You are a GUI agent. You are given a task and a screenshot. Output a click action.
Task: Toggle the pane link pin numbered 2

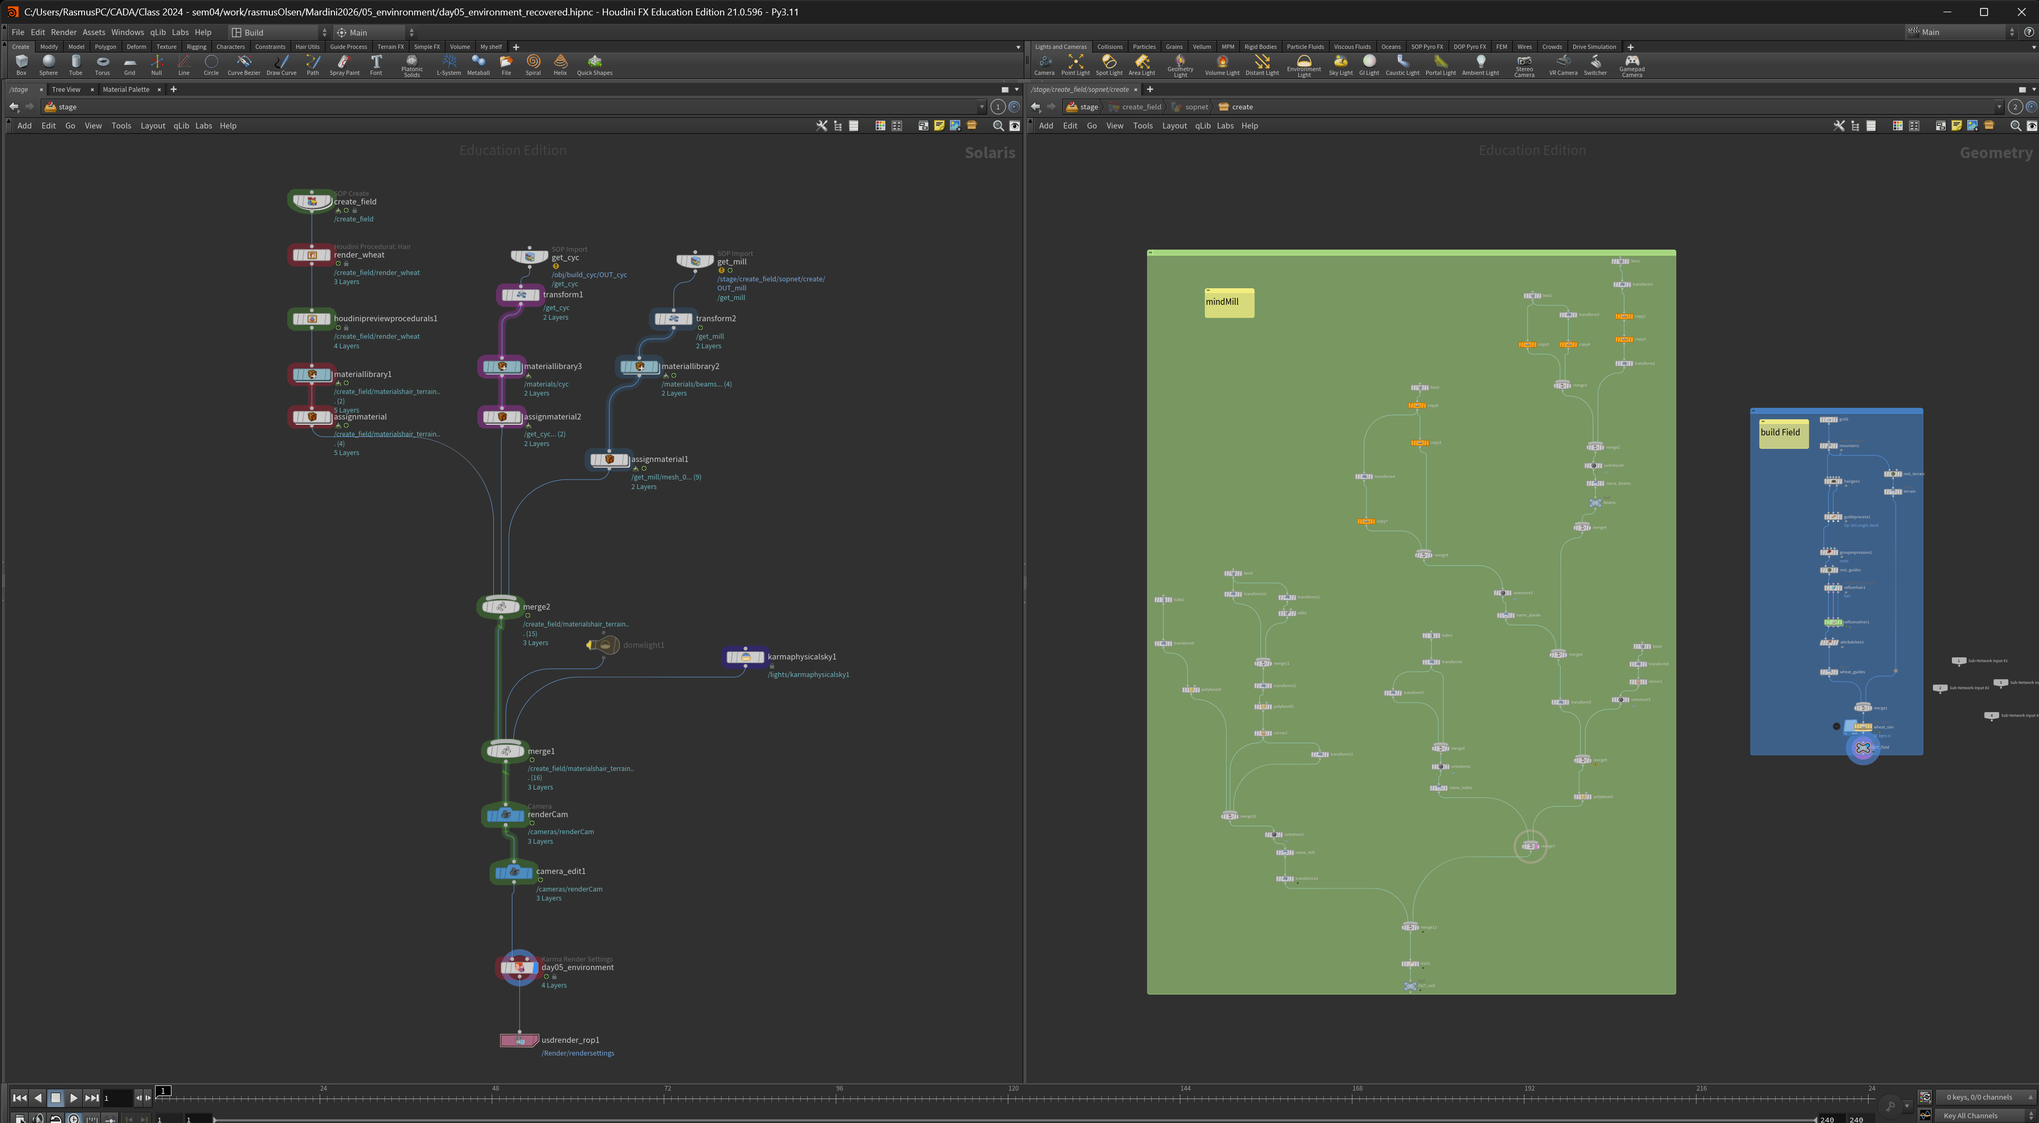(2015, 107)
